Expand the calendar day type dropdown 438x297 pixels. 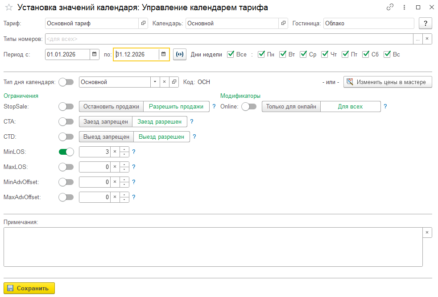pyautogui.click(x=155, y=82)
